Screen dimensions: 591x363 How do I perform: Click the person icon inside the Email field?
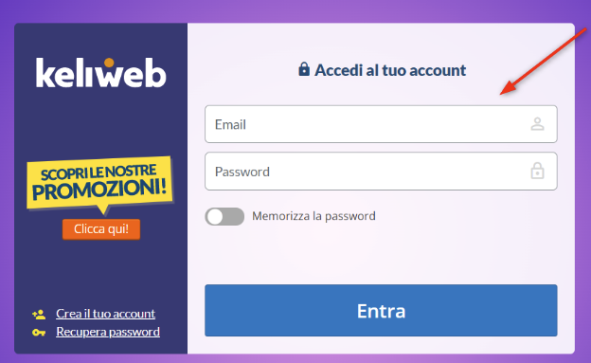click(537, 124)
